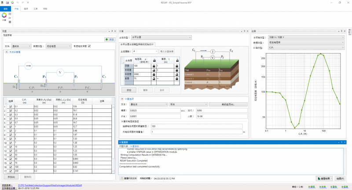Uncheck row 1 selection checkbox in measurement table
Image resolution: width=352 pixels, height=190 pixels.
point(11,106)
